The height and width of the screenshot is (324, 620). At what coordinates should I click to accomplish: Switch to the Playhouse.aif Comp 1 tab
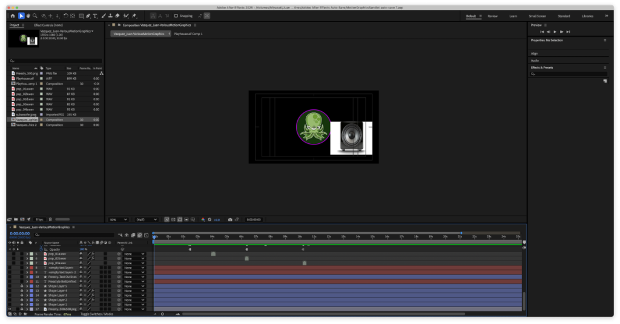(x=188, y=34)
